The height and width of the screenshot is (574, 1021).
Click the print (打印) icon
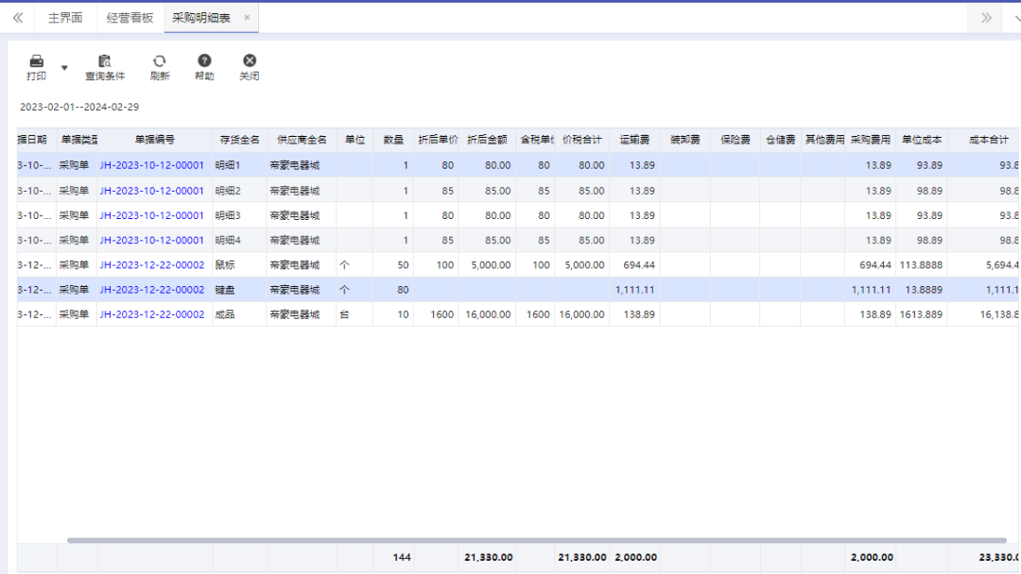click(37, 61)
